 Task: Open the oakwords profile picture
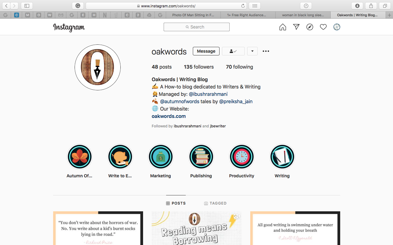click(98, 67)
